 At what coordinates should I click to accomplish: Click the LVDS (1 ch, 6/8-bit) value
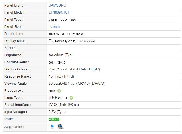click(x=64, y=105)
